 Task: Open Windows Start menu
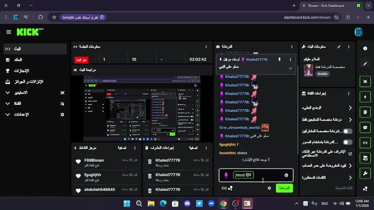click(x=127, y=203)
